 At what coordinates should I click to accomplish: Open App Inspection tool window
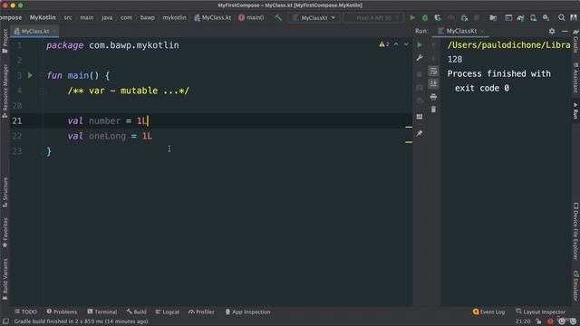coord(247,312)
